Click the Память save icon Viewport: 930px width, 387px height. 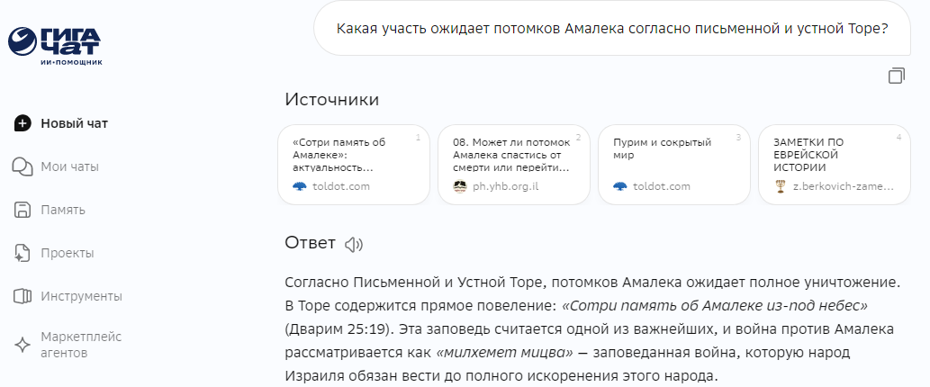point(23,210)
